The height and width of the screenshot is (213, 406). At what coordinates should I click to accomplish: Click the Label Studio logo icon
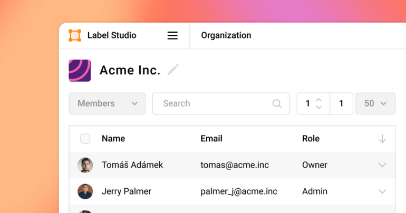tap(75, 36)
